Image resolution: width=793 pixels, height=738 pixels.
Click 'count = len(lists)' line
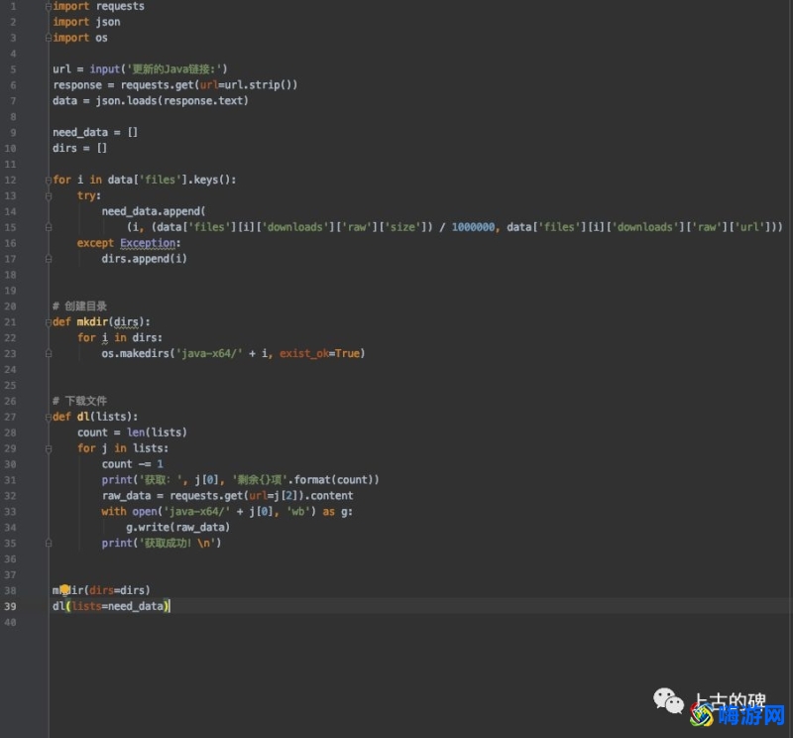(132, 432)
